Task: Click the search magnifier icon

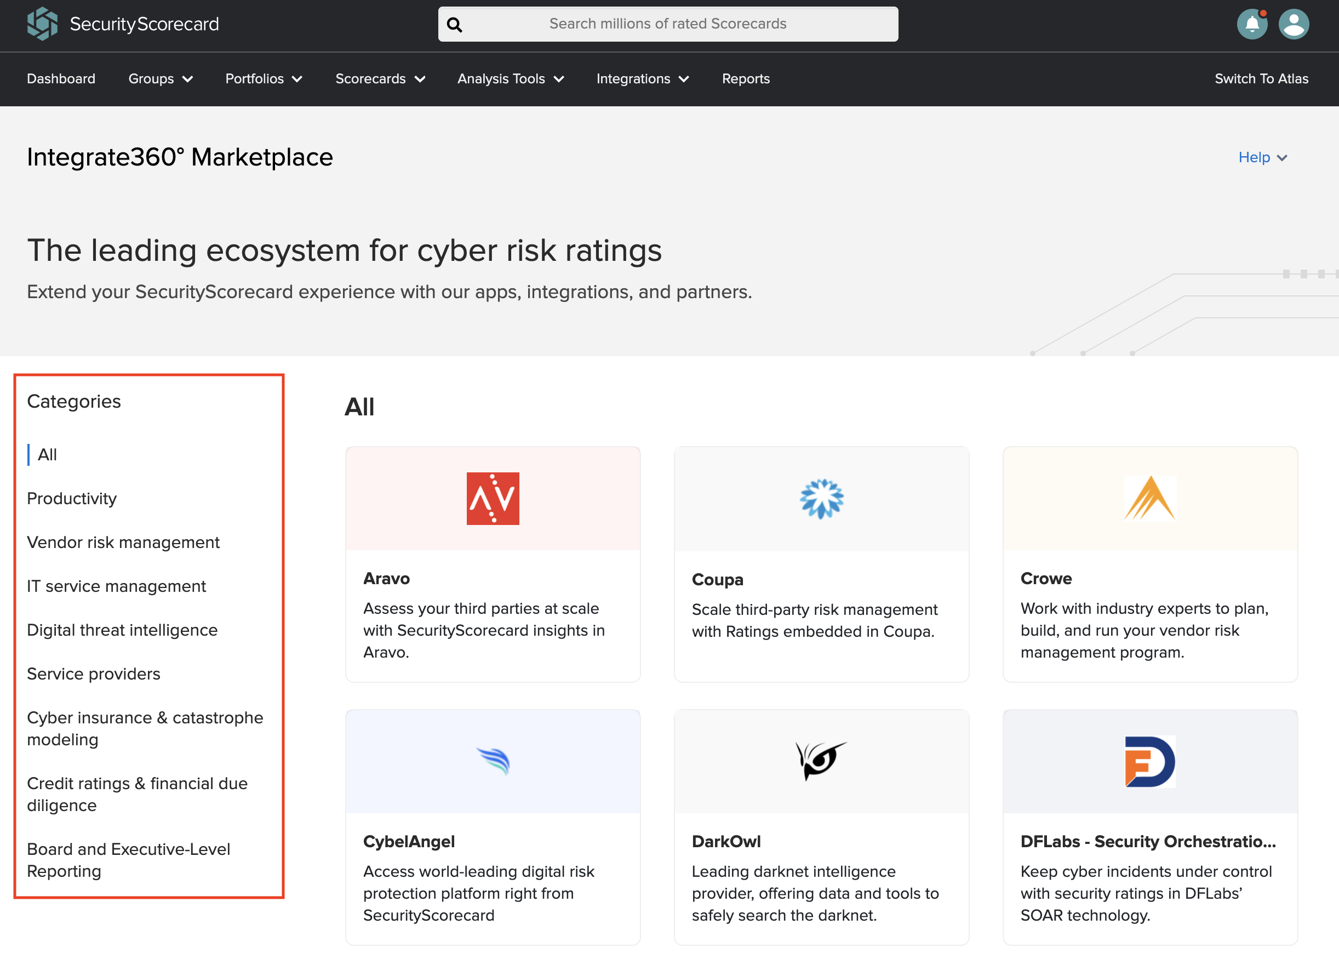Action: pos(454,24)
